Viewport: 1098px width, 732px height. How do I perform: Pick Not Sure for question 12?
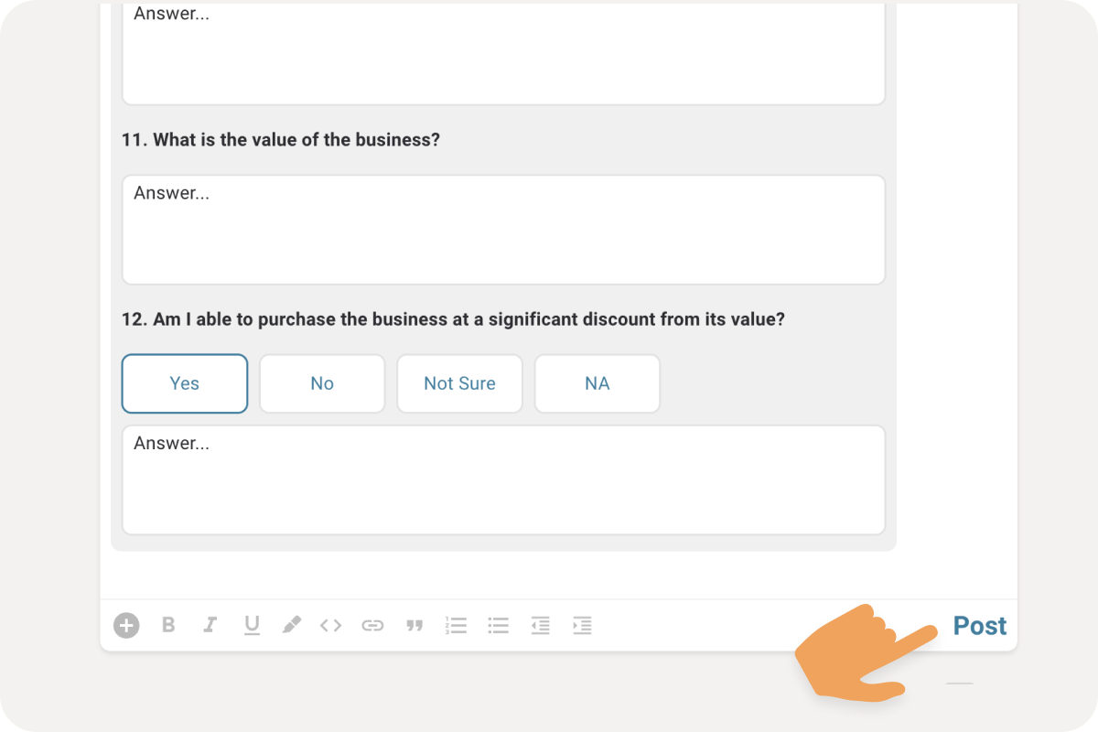(459, 383)
